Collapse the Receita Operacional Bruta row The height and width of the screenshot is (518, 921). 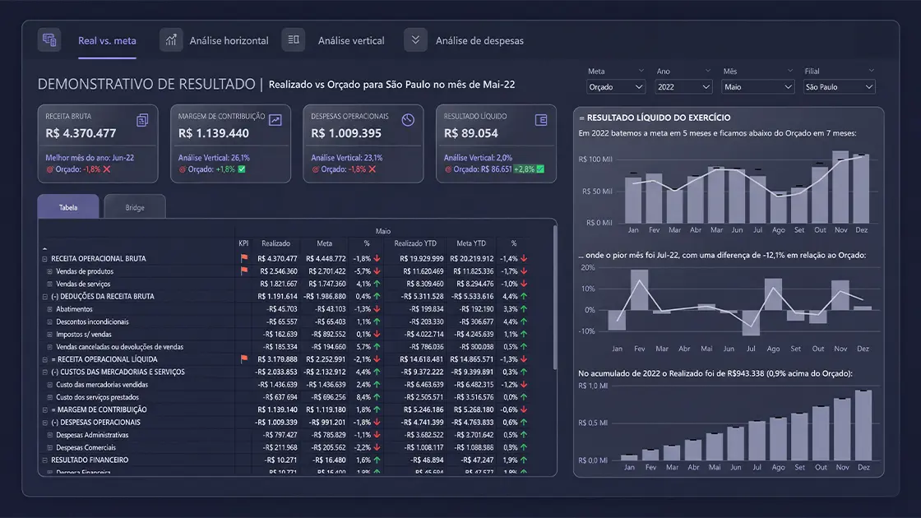point(44,258)
